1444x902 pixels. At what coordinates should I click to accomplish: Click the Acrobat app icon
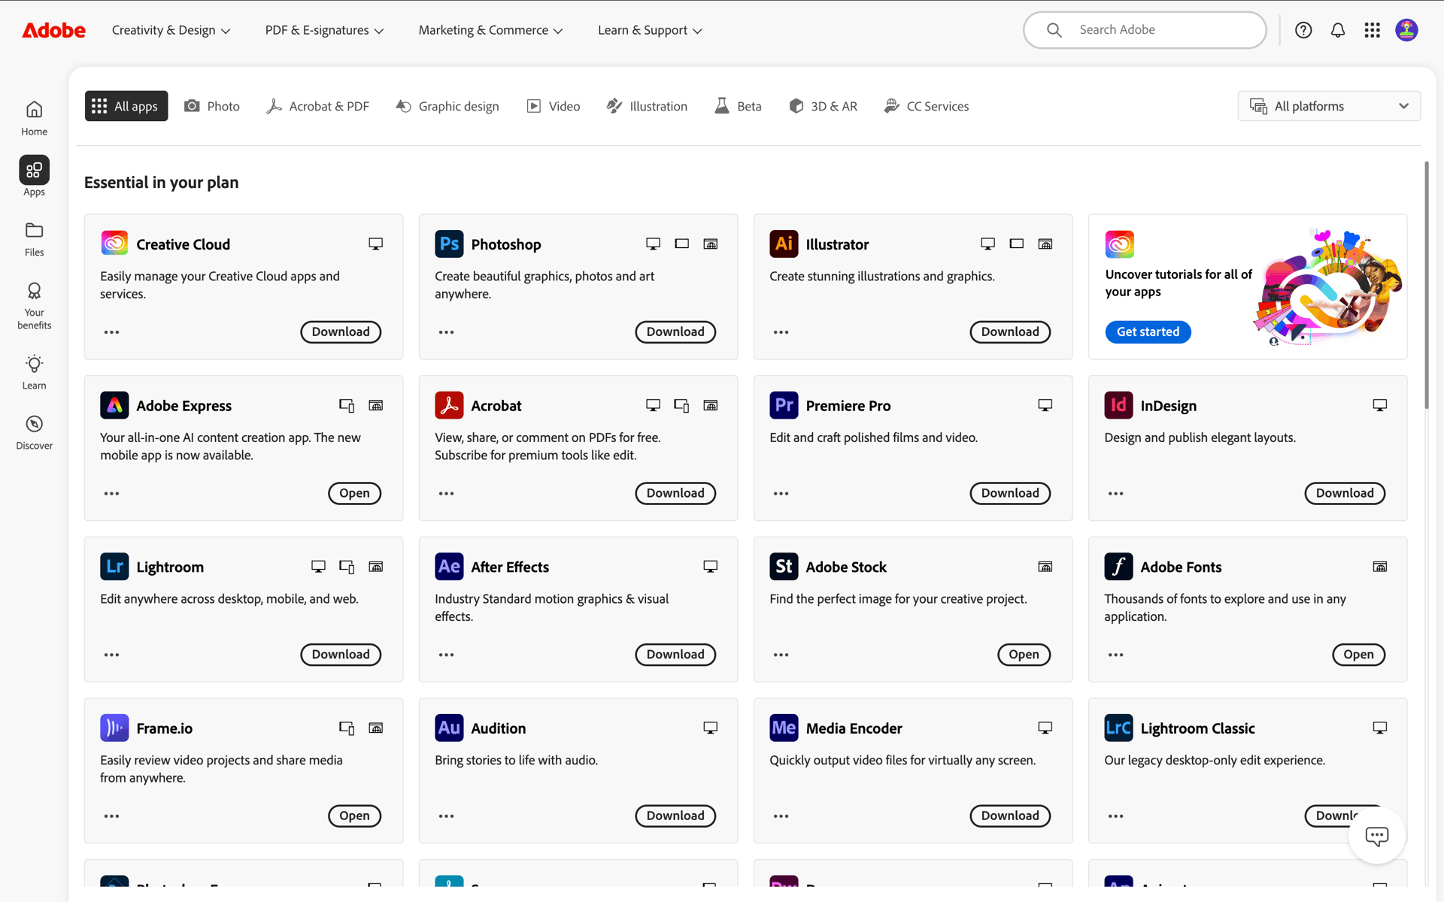(449, 405)
